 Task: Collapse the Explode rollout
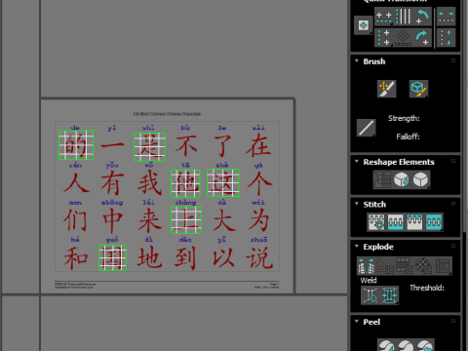tap(357, 247)
